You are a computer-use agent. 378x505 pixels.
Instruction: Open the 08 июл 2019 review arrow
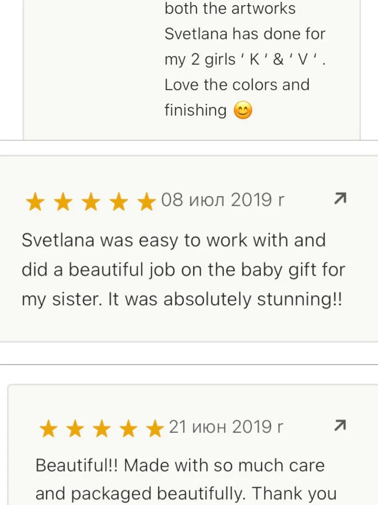point(340,199)
